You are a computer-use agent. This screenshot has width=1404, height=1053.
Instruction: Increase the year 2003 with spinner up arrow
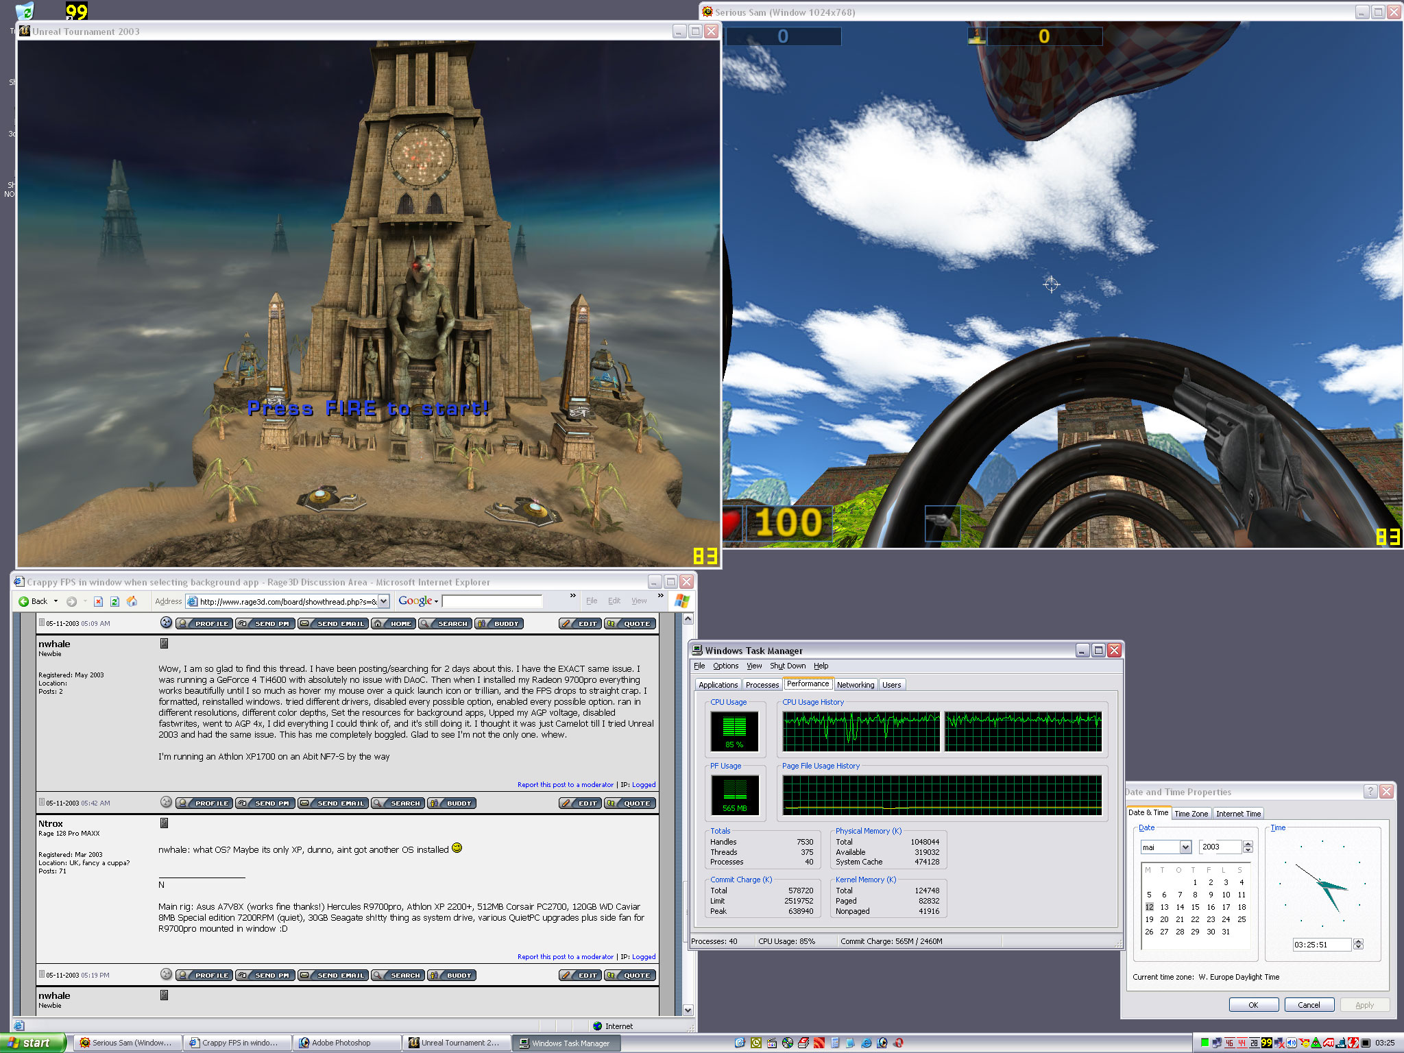[x=1248, y=844]
